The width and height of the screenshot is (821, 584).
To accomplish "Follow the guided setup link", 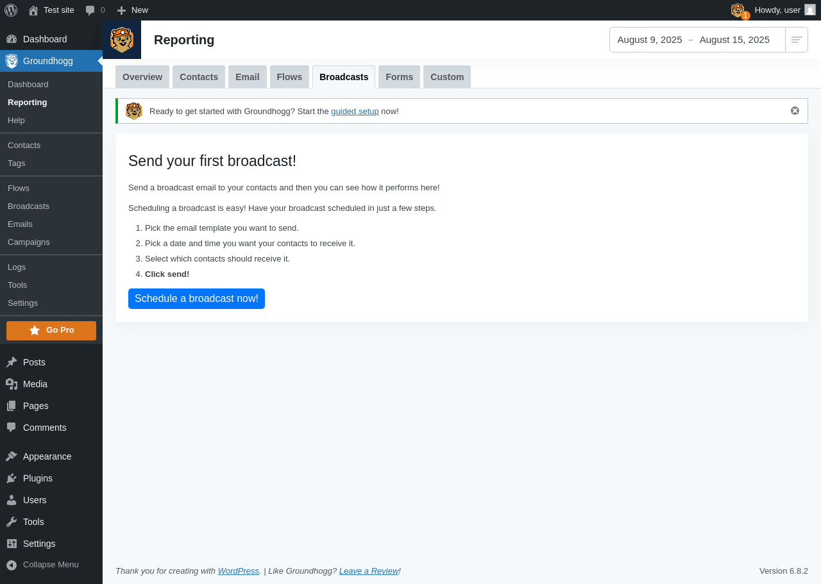I will click(x=355, y=111).
